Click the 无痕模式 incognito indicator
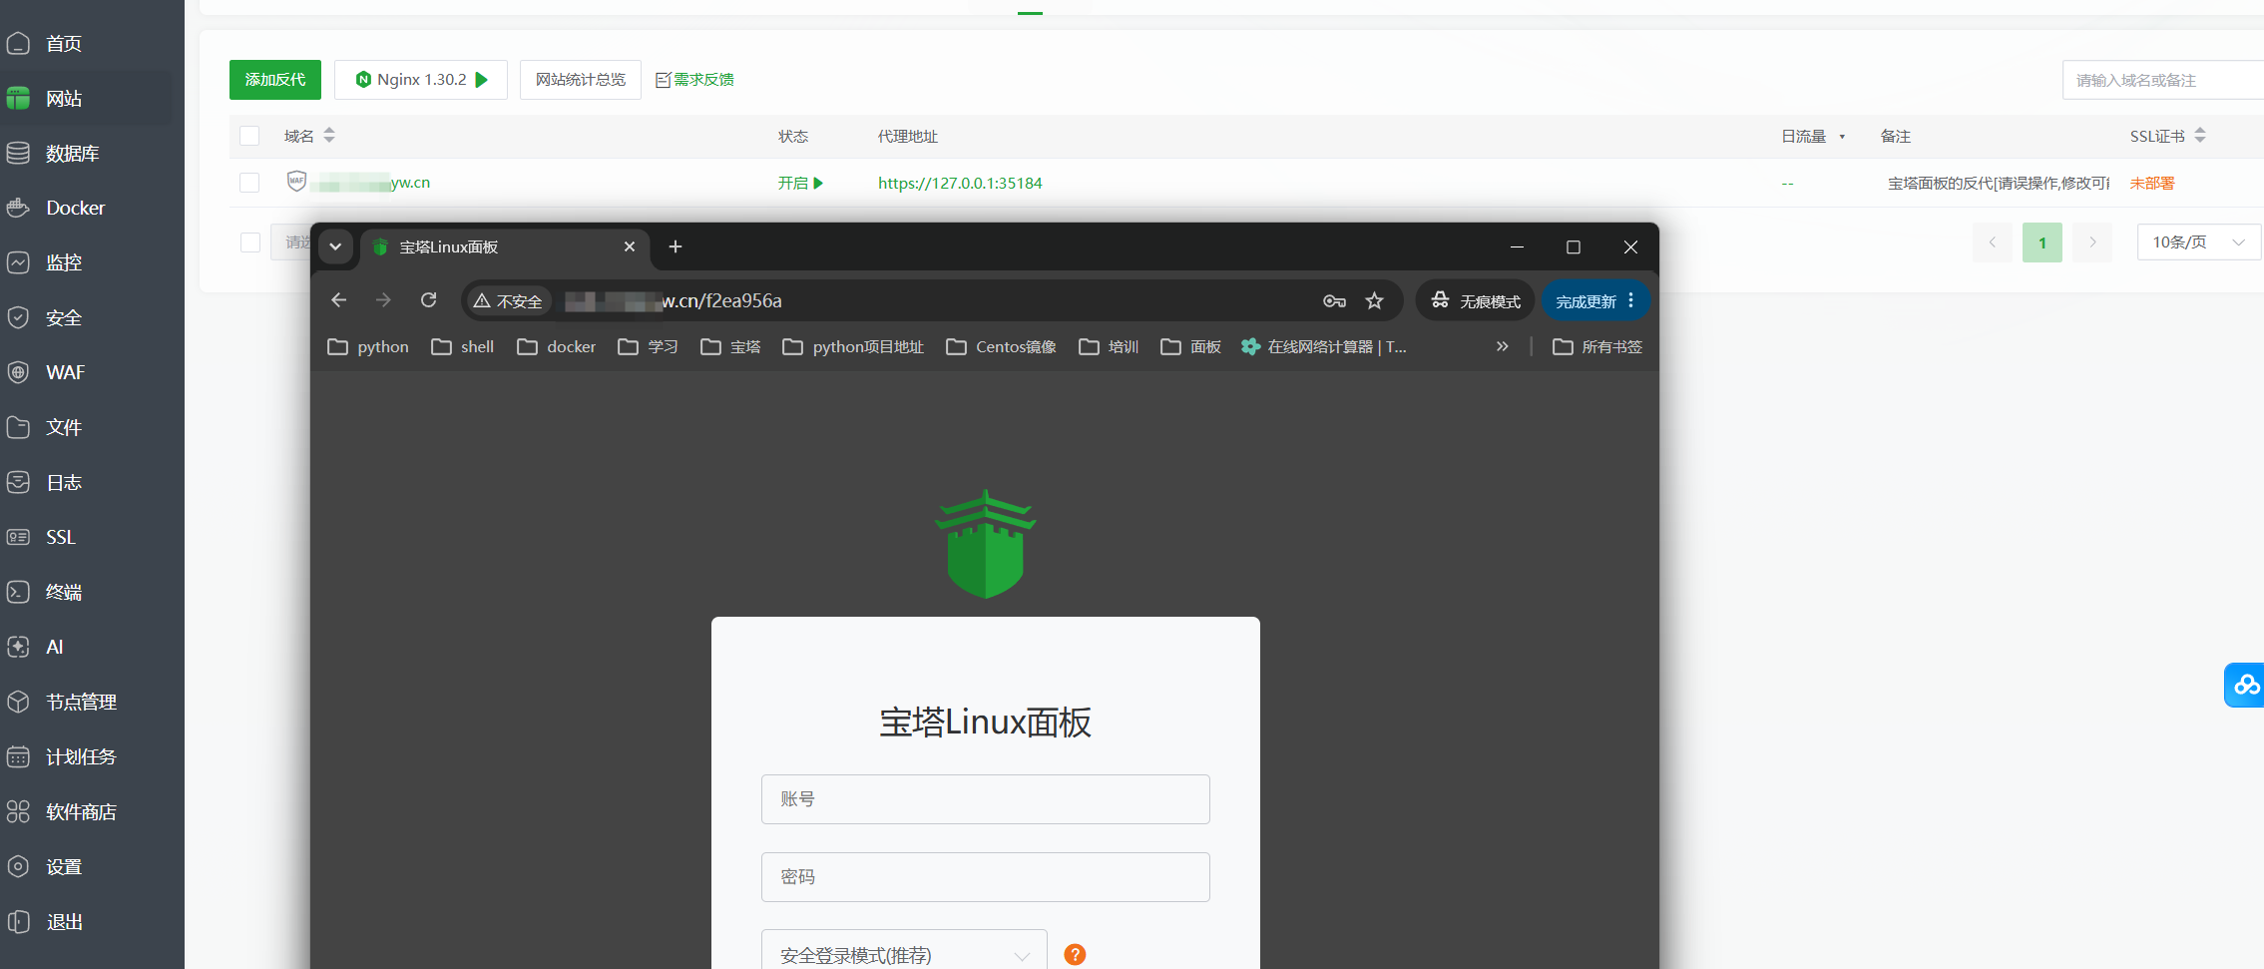This screenshot has width=2264, height=969. (1475, 301)
